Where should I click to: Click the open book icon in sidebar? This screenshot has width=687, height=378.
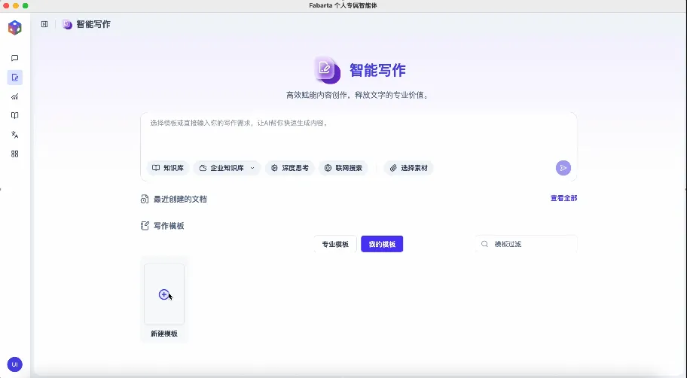pos(14,115)
